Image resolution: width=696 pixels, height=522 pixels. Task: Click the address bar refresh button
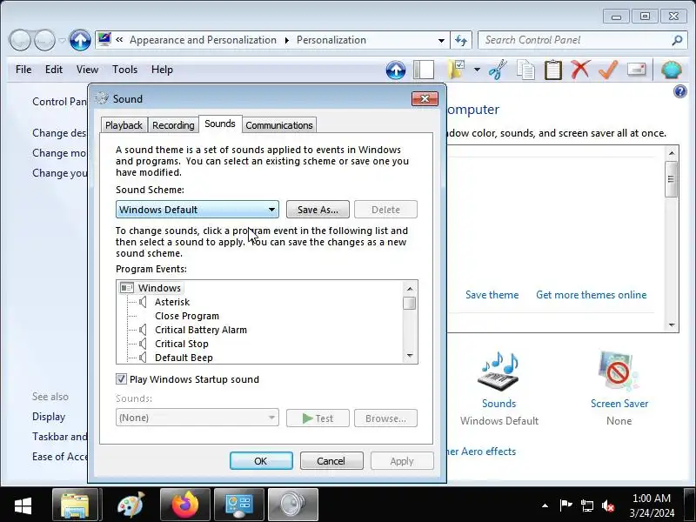(x=461, y=40)
